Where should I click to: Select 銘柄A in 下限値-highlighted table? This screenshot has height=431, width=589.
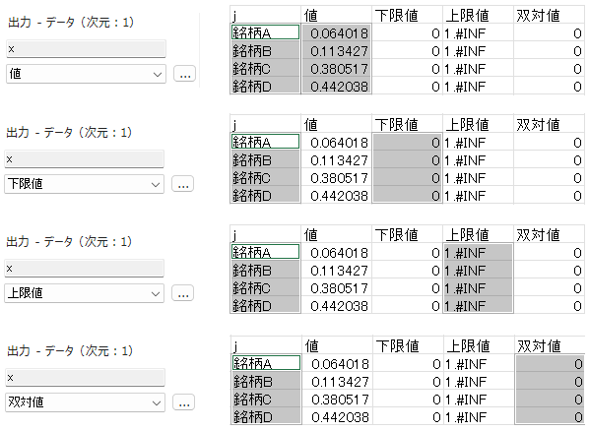(265, 142)
